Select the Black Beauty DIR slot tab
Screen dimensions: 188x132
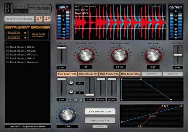point(67,74)
